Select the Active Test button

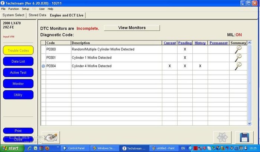[x=18, y=72]
